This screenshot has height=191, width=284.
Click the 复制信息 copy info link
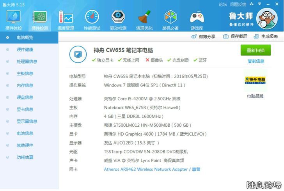[x=256, y=61]
